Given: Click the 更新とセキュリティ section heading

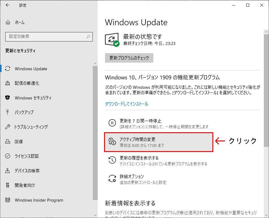Looking at the screenshot, I should pos(20,50).
